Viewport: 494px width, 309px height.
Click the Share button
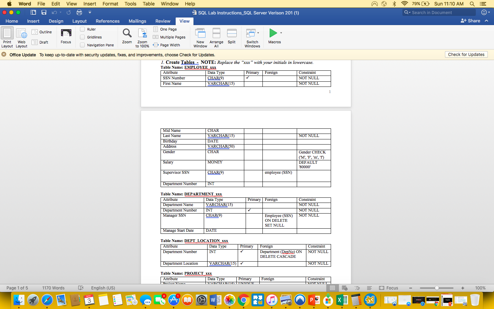click(x=470, y=21)
